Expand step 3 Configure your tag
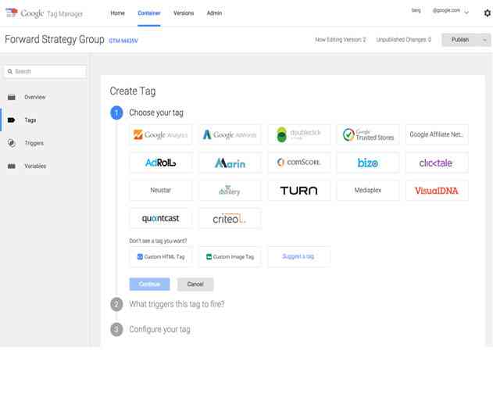 pyautogui.click(x=159, y=329)
